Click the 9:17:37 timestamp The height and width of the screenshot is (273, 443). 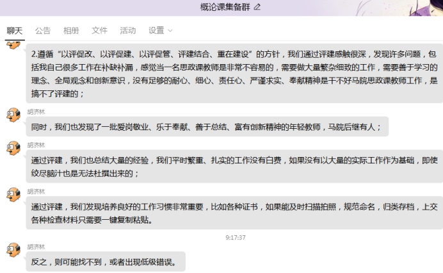tap(236, 237)
